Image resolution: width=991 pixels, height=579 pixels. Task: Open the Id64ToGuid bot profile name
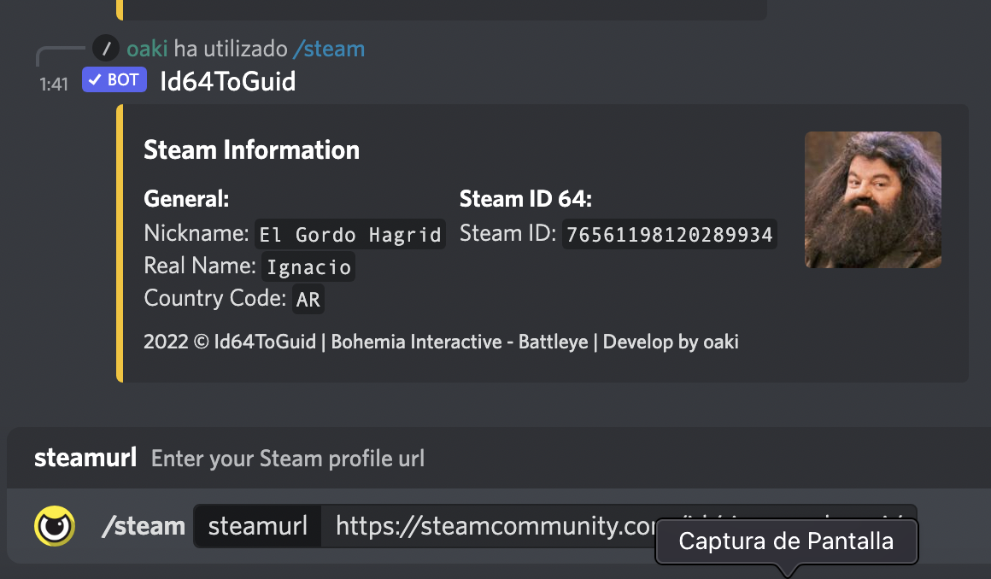coord(228,81)
